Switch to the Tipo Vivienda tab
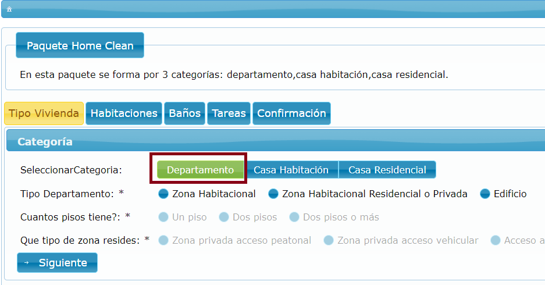545x285 pixels. (44, 113)
